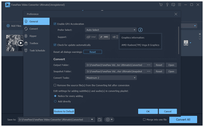Click the Snapshot Folder path field
The image size is (204, 127).
click(x=115, y=71)
